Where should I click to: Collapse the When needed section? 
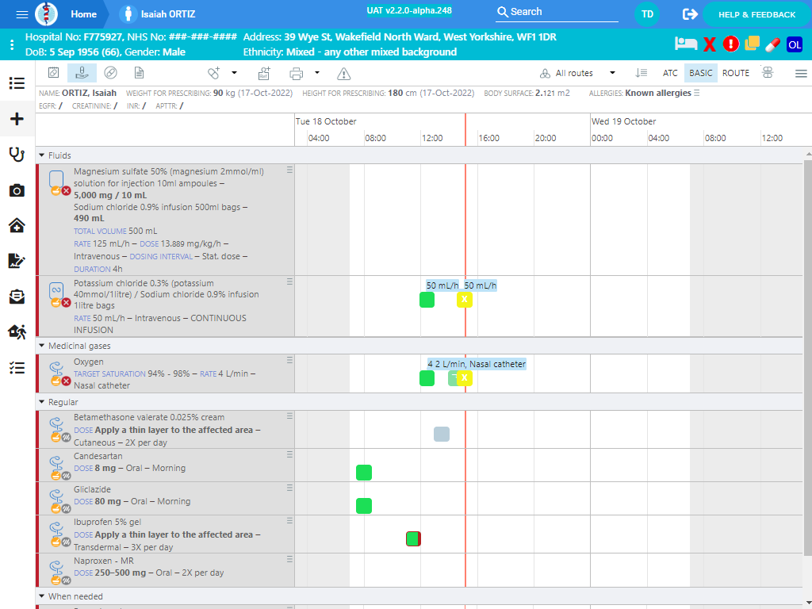pos(41,596)
